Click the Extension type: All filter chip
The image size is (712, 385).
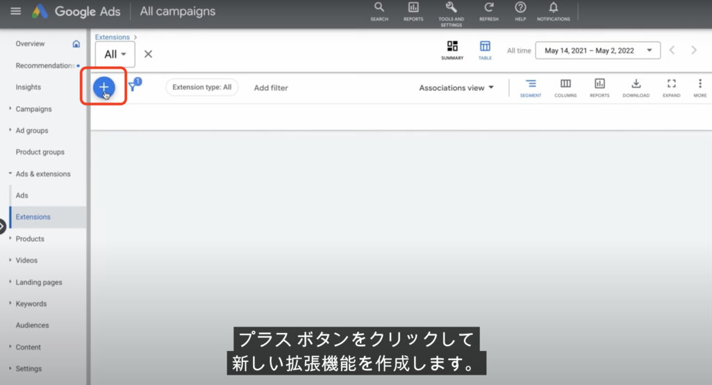[x=201, y=87]
